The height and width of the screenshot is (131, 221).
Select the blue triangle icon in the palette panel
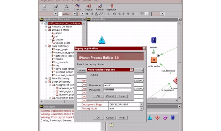[x=150, y=117]
